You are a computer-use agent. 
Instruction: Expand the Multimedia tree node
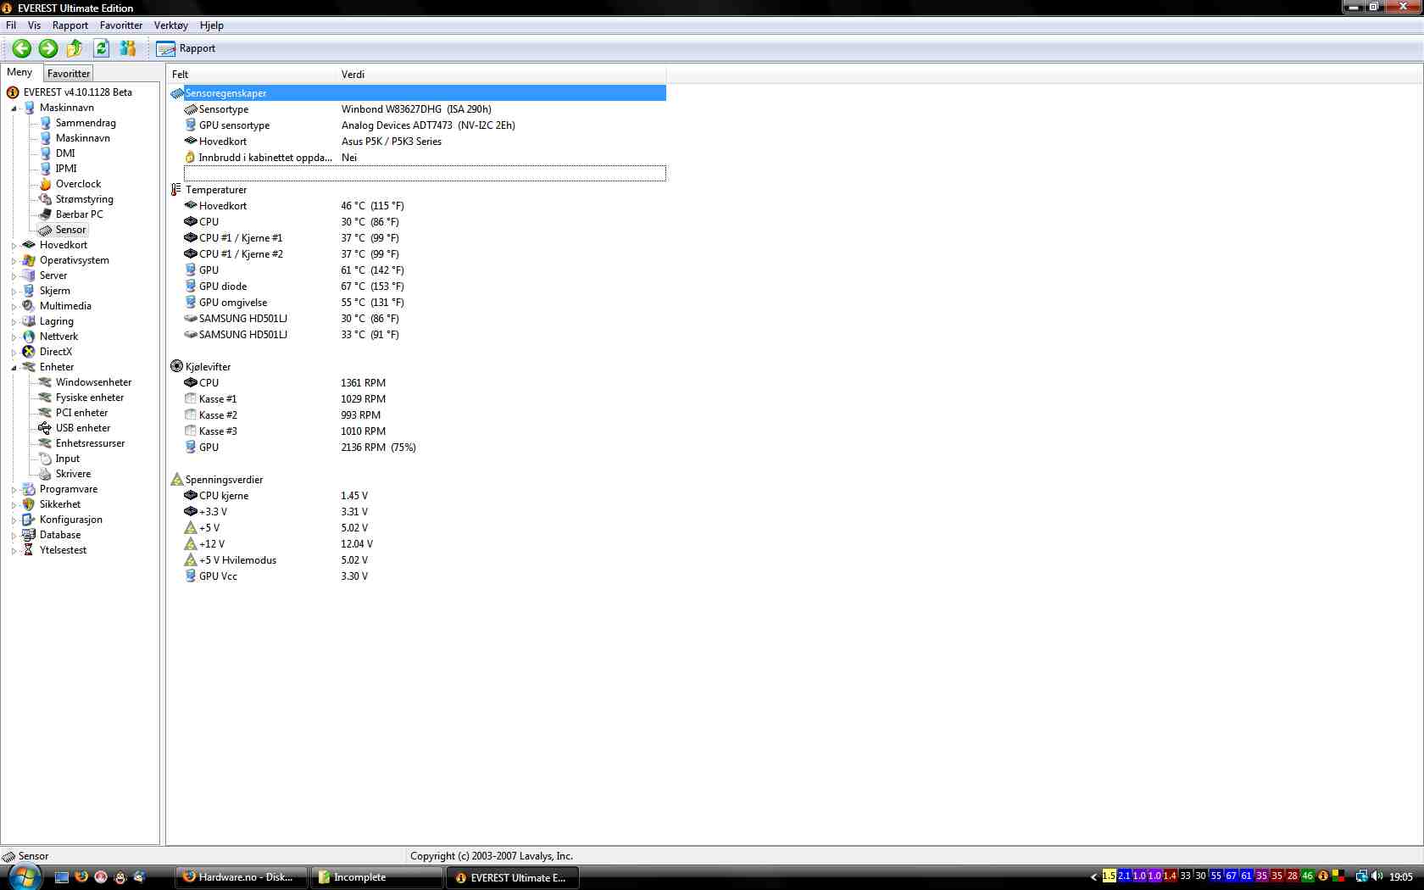pos(14,307)
